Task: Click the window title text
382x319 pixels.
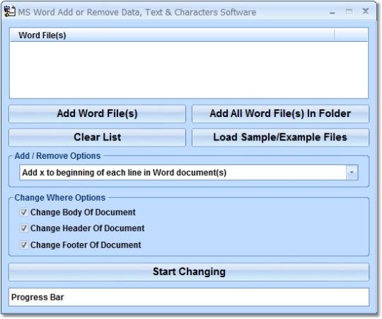Action: click(x=137, y=12)
